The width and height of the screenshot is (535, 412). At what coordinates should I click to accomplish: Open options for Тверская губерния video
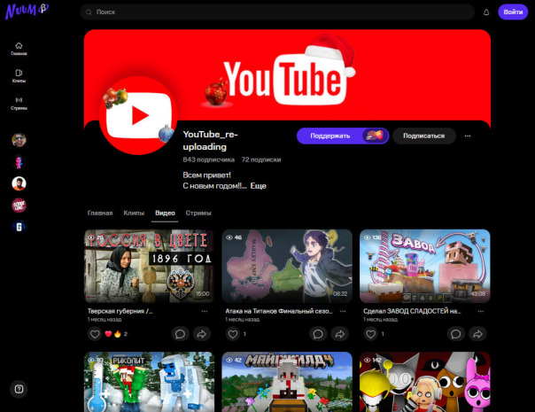click(x=205, y=311)
